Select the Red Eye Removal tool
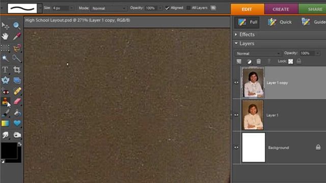 [x=6, y=91]
